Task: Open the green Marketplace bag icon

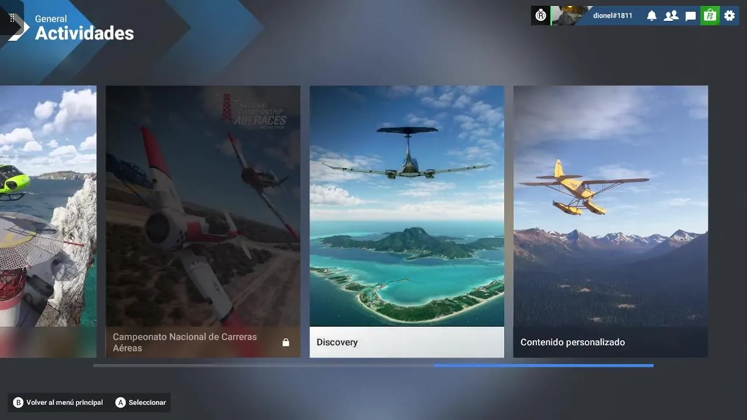Action: tap(710, 16)
